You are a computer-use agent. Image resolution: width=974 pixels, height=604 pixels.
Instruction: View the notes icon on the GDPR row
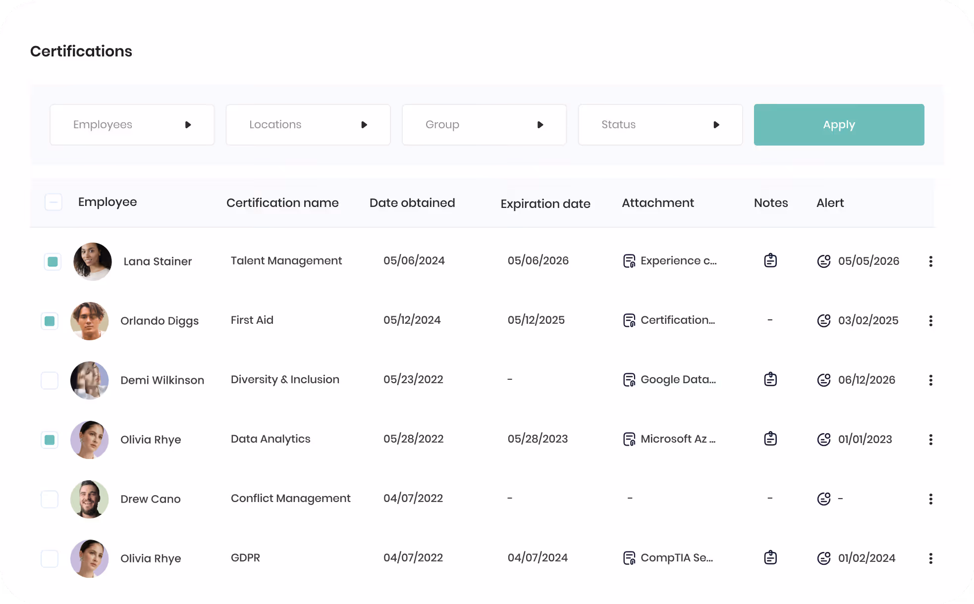tap(770, 557)
